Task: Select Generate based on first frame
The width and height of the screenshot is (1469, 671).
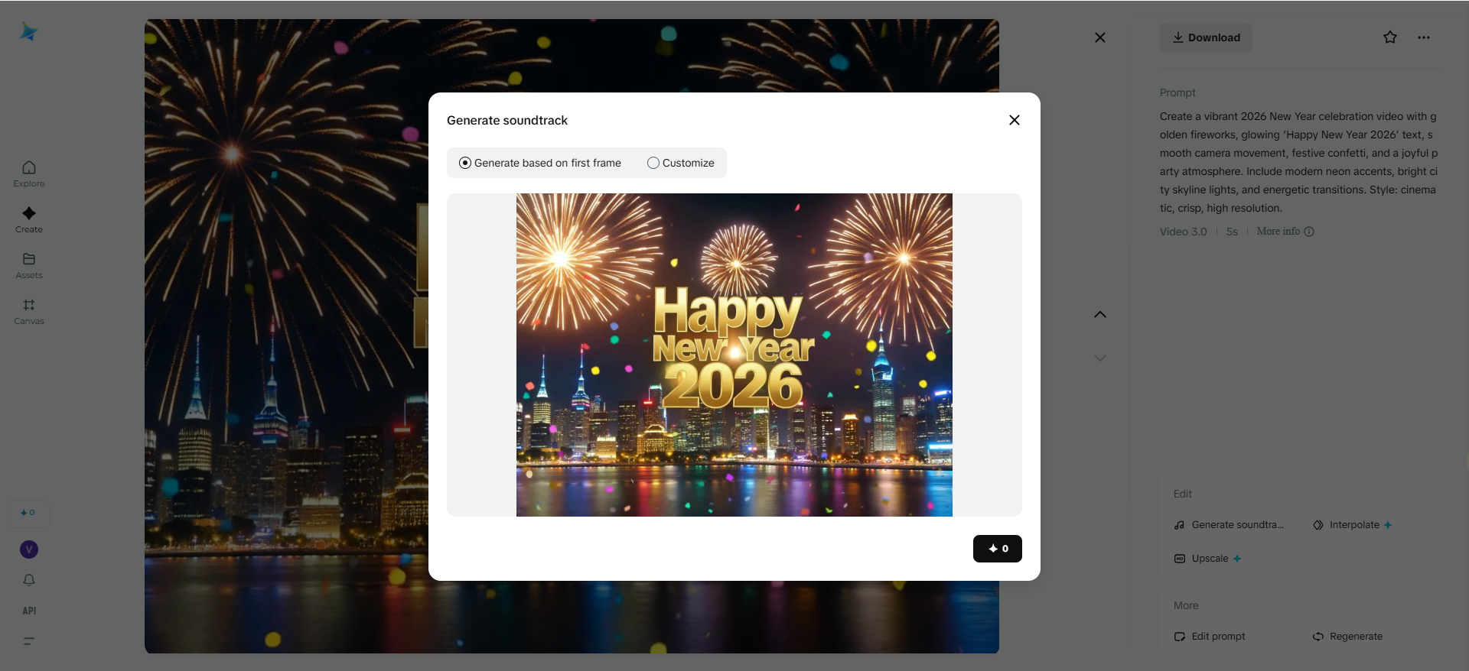Action: click(540, 163)
